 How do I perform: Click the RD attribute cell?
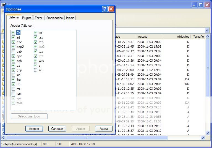(187, 84)
